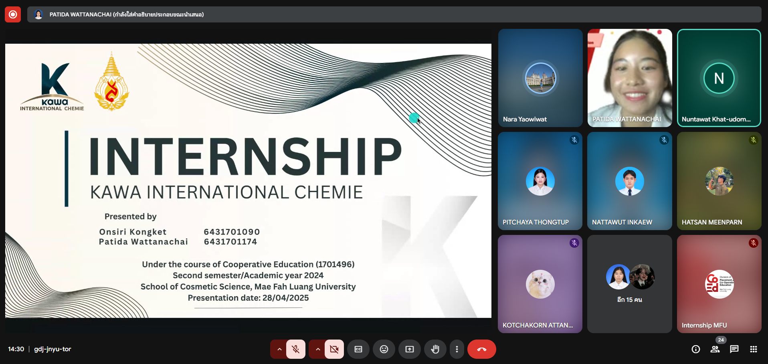Toggle closed captions button
768x364 pixels.
click(x=358, y=349)
